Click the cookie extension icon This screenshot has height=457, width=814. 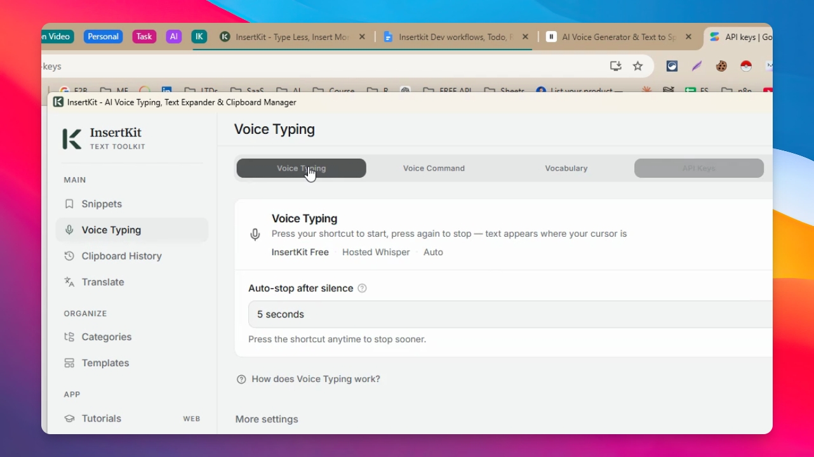tap(721, 66)
